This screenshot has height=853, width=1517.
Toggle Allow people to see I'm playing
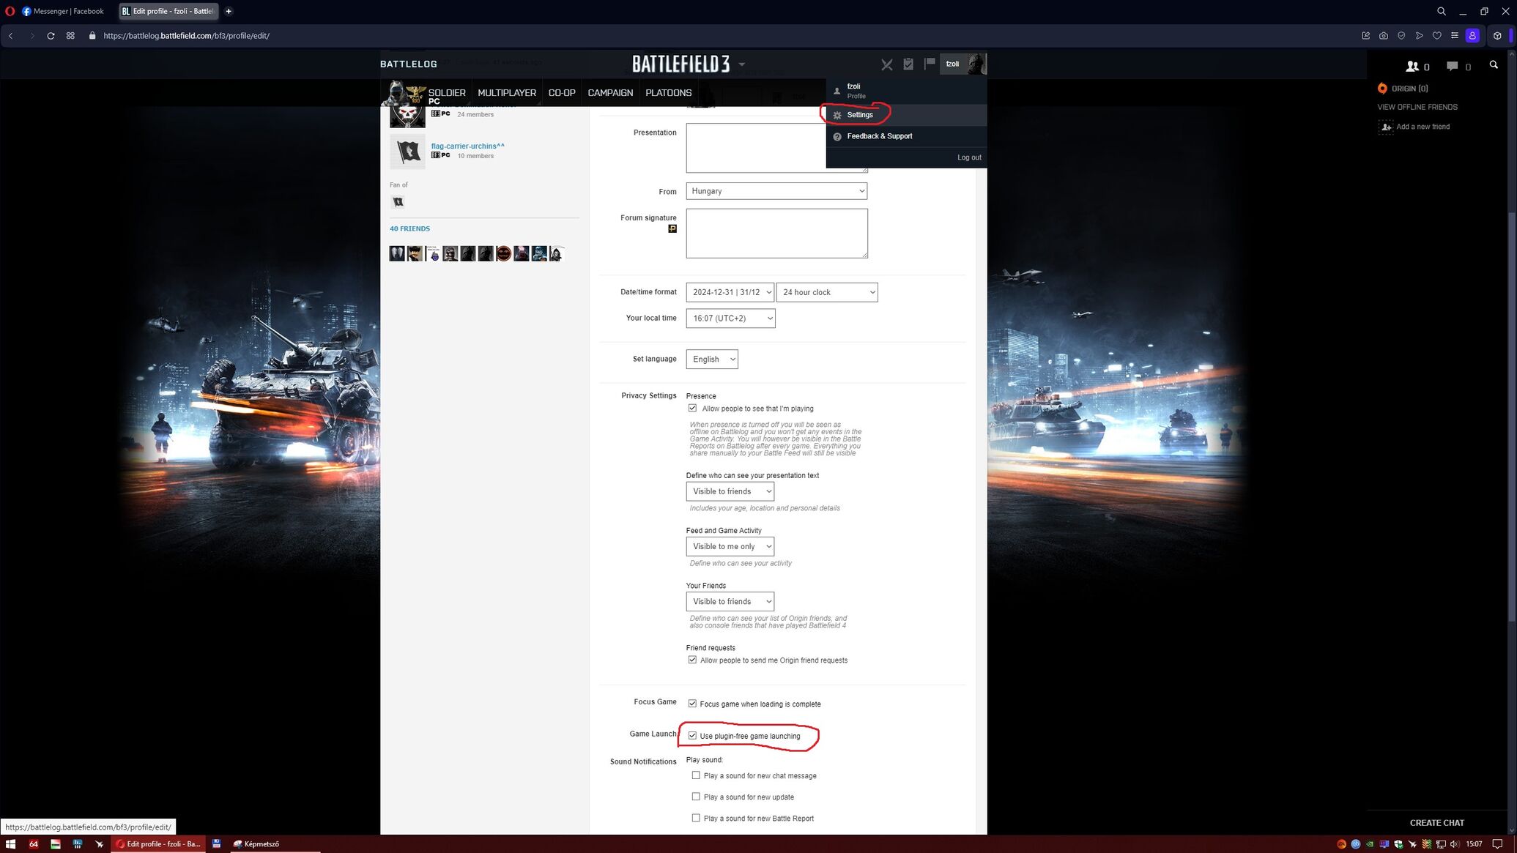[x=692, y=409]
